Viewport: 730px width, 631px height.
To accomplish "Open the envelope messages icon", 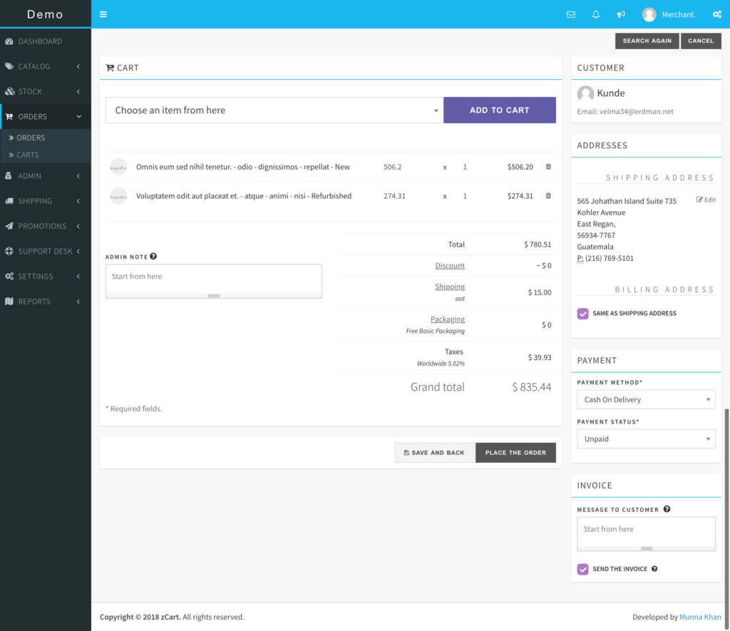I will (x=571, y=14).
